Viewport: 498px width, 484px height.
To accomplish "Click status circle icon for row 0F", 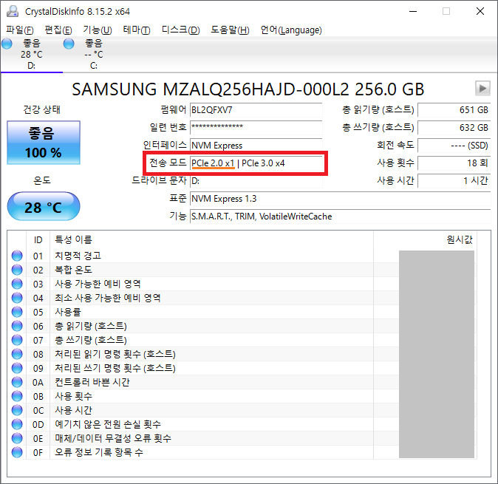I will coord(17,452).
